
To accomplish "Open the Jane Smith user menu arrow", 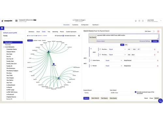I will coord(161,20).
